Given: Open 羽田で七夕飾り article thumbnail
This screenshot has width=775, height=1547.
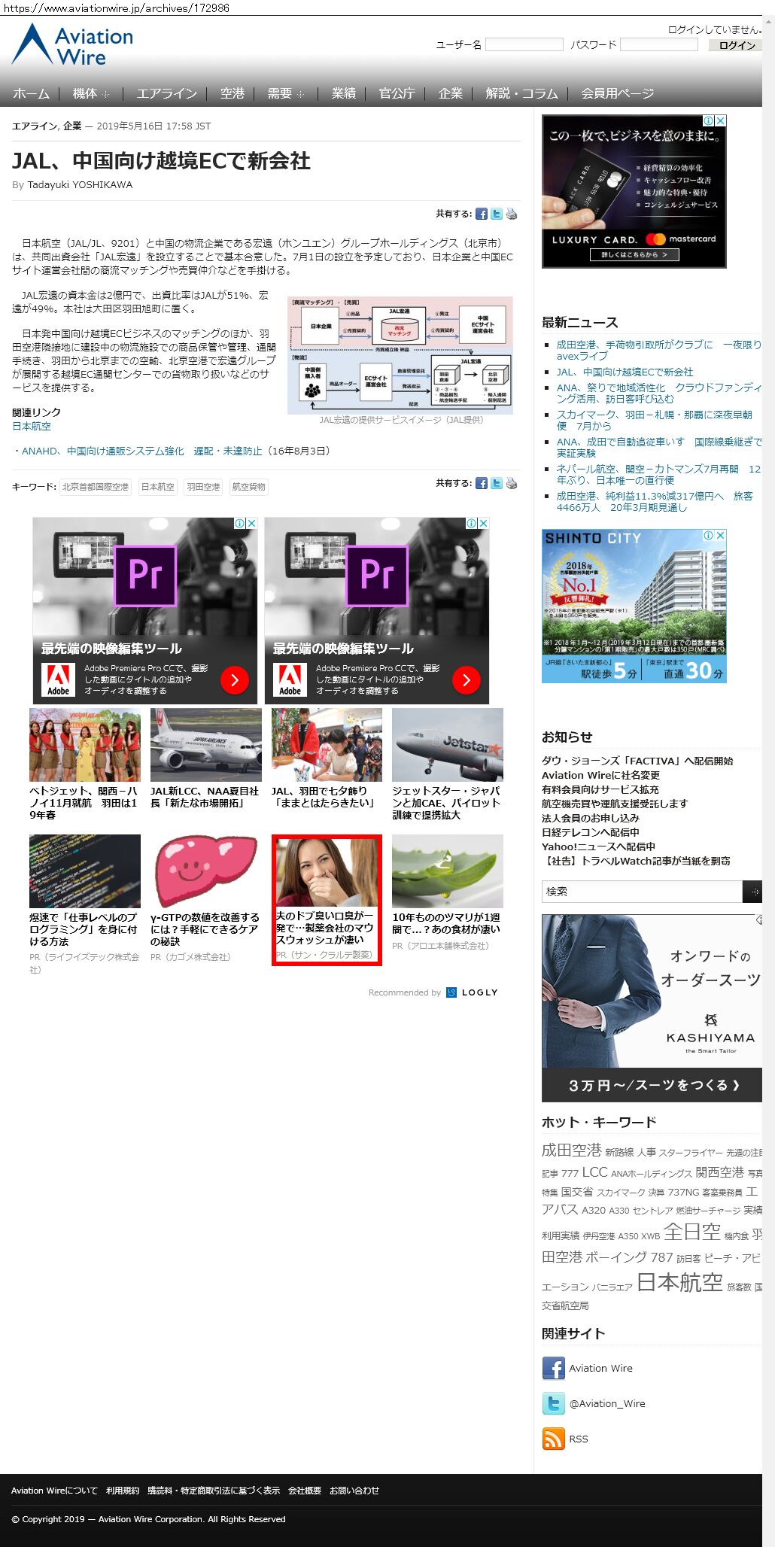Looking at the screenshot, I should 327,745.
